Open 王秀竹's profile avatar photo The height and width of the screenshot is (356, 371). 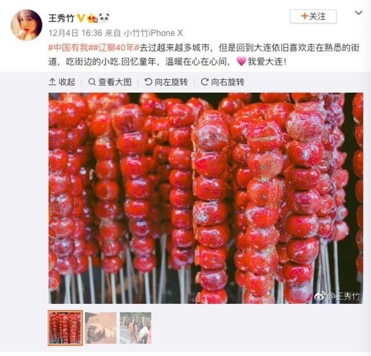(27, 25)
